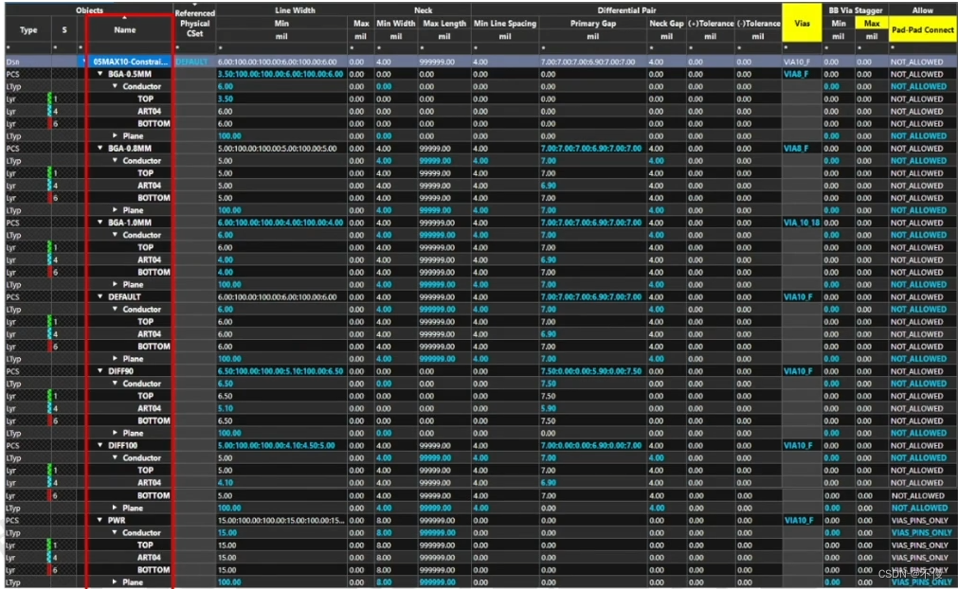Select VIA_10_18 via cell in BGA-1.0MM row
The image size is (958, 589).
(801, 223)
